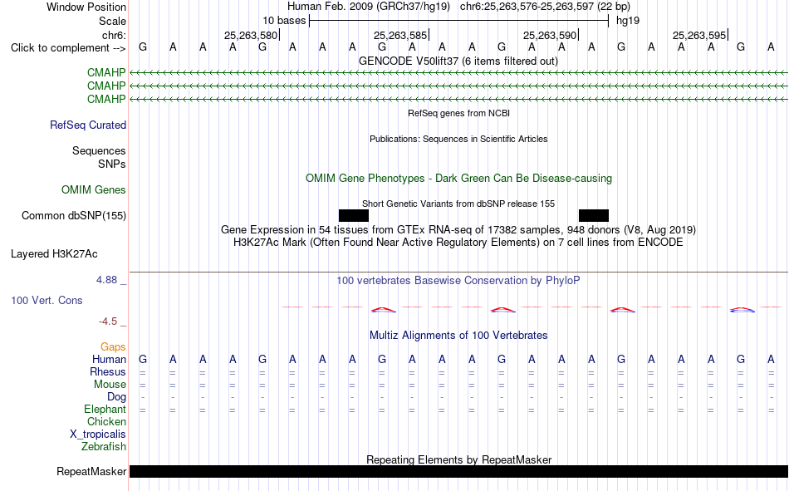Open the bottom CMAHP gene label
This screenshot has height=491, width=789.
pos(106,99)
